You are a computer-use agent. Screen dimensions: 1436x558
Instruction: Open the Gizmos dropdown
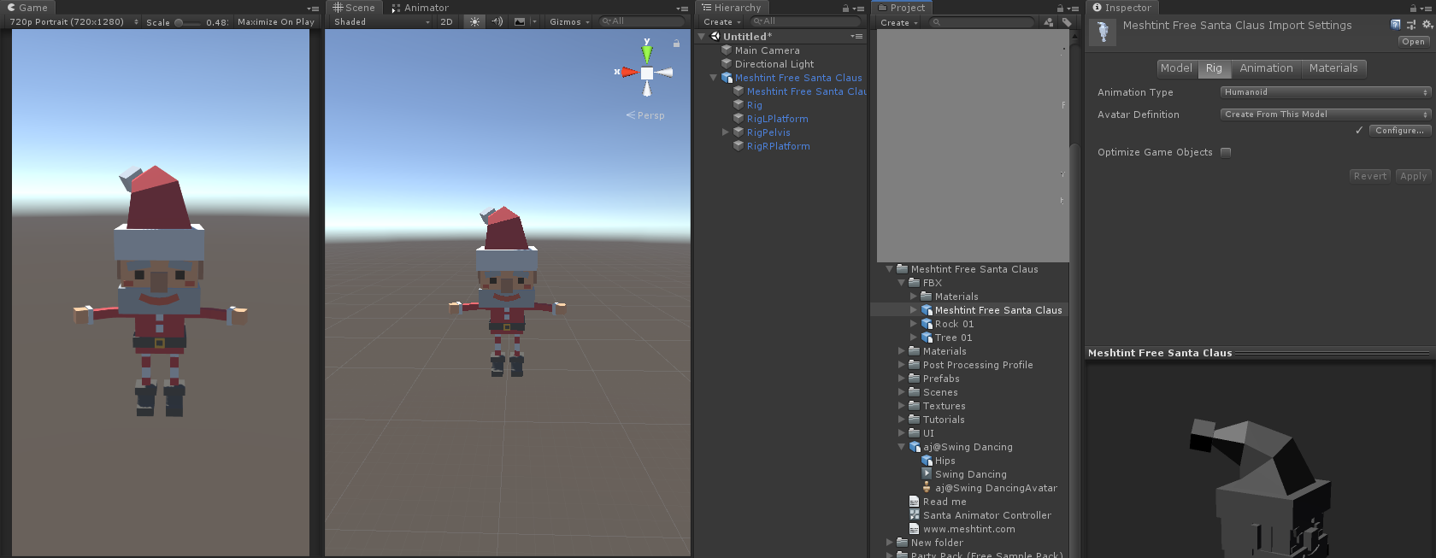pos(569,21)
